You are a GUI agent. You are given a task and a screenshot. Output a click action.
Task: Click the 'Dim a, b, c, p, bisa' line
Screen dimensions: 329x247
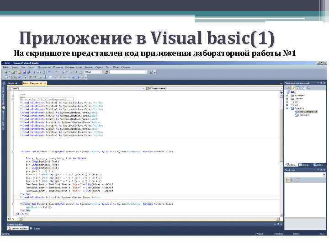click(x=56, y=158)
